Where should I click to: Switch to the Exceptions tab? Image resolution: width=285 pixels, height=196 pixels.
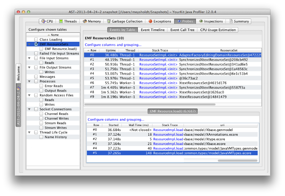(160, 21)
